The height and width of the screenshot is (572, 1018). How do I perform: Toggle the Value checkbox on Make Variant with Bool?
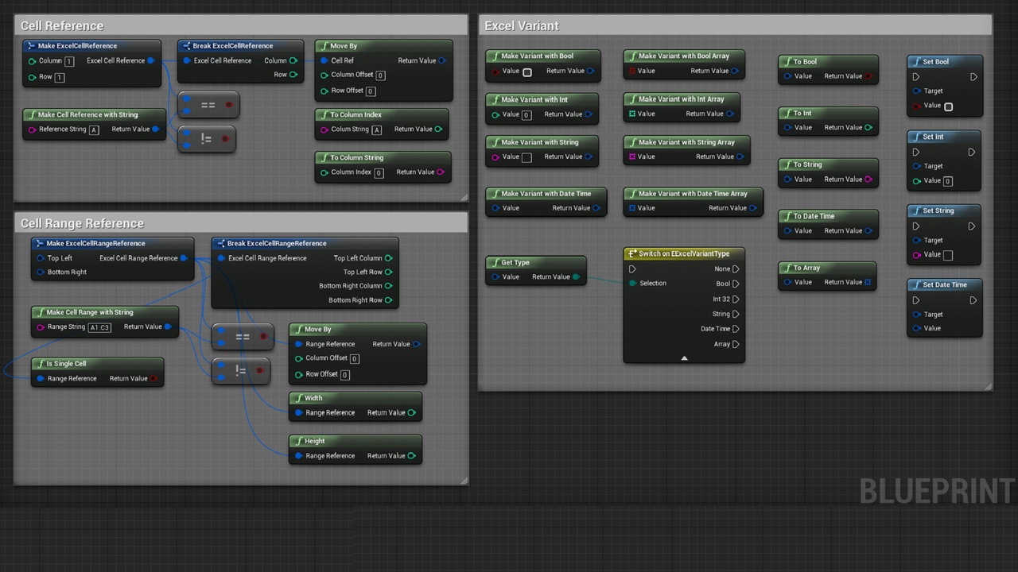526,71
